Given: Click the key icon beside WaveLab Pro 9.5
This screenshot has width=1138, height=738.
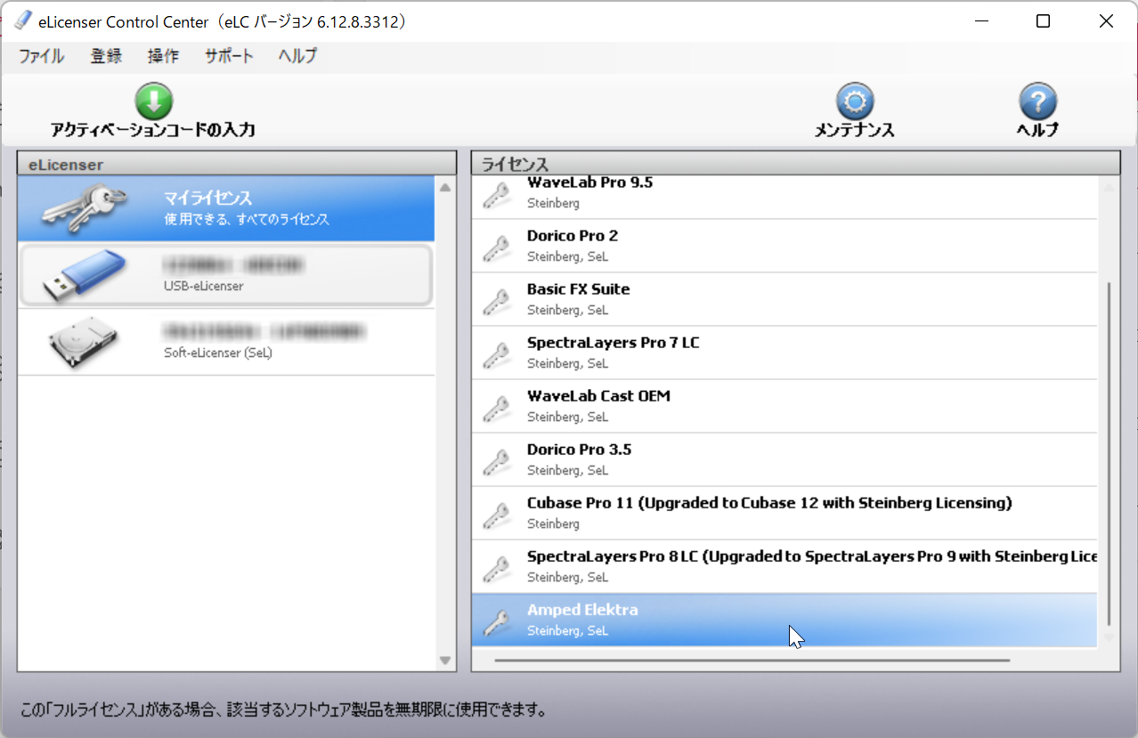Looking at the screenshot, I should (x=496, y=194).
